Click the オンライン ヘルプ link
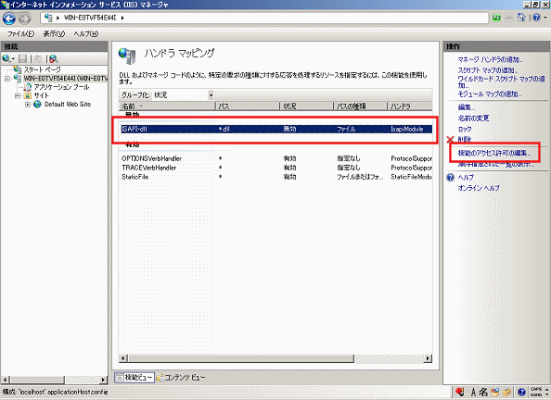This screenshot has width=551, height=400. (479, 188)
